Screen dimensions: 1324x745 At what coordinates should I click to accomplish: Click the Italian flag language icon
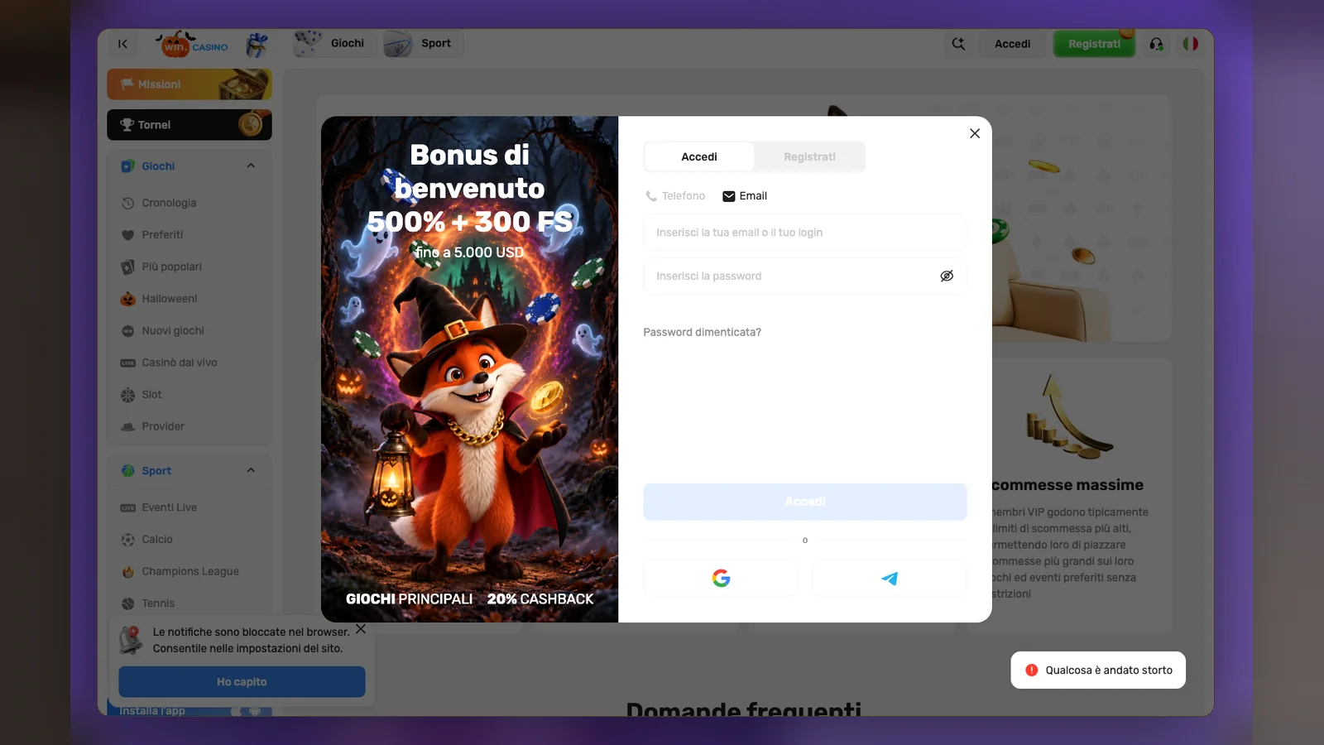[x=1190, y=44]
